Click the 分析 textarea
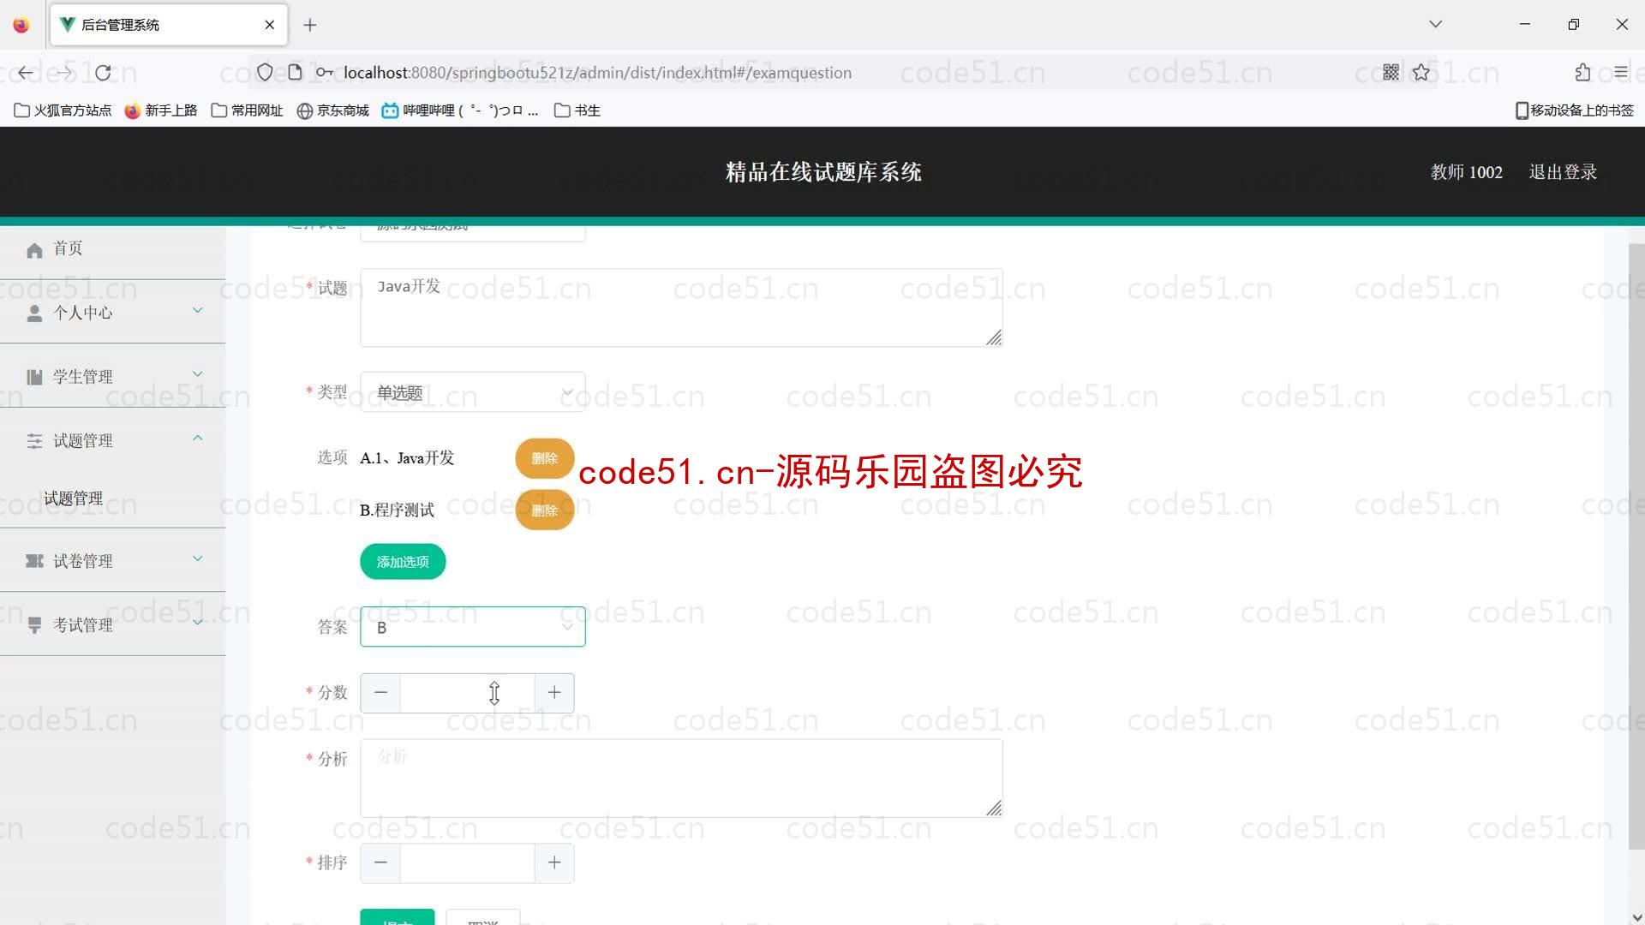This screenshot has height=925, width=1645. (x=681, y=778)
